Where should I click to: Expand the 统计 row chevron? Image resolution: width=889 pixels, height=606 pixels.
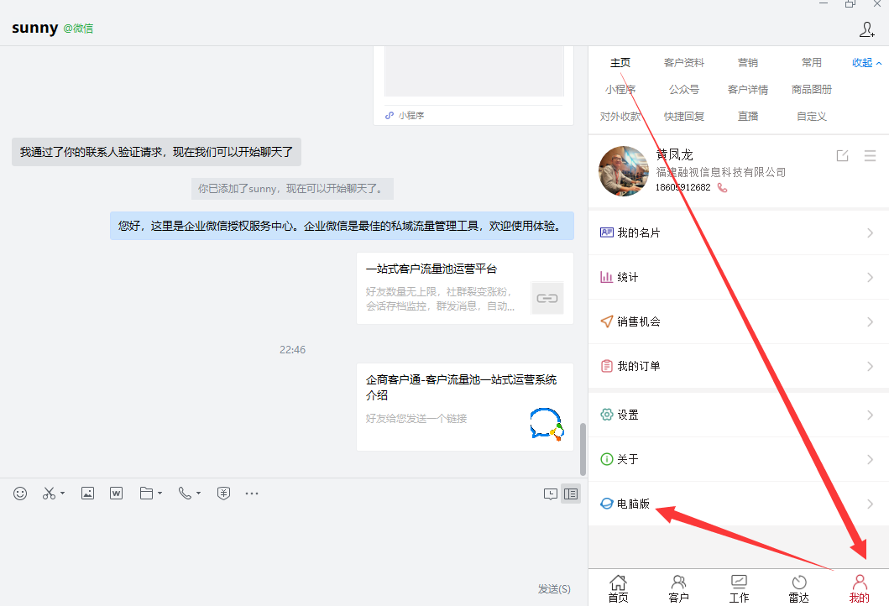point(870,277)
